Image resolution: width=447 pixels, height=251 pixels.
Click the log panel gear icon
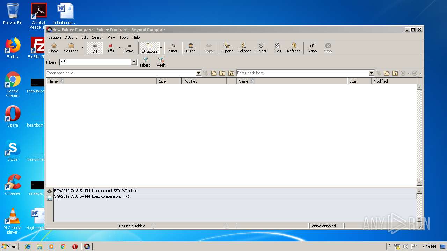click(x=50, y=191)
